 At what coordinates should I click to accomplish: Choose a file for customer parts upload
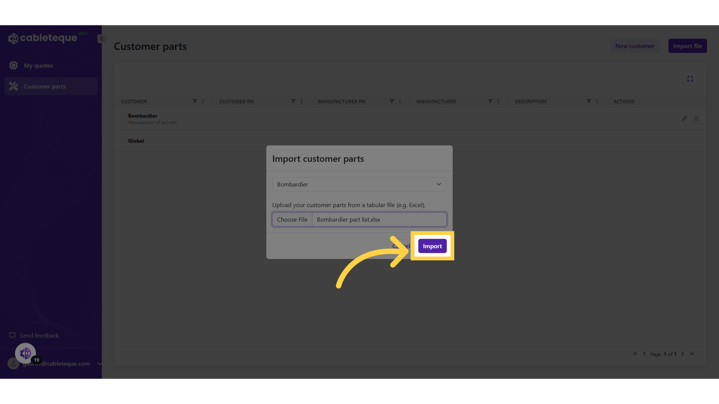[292, 219]
